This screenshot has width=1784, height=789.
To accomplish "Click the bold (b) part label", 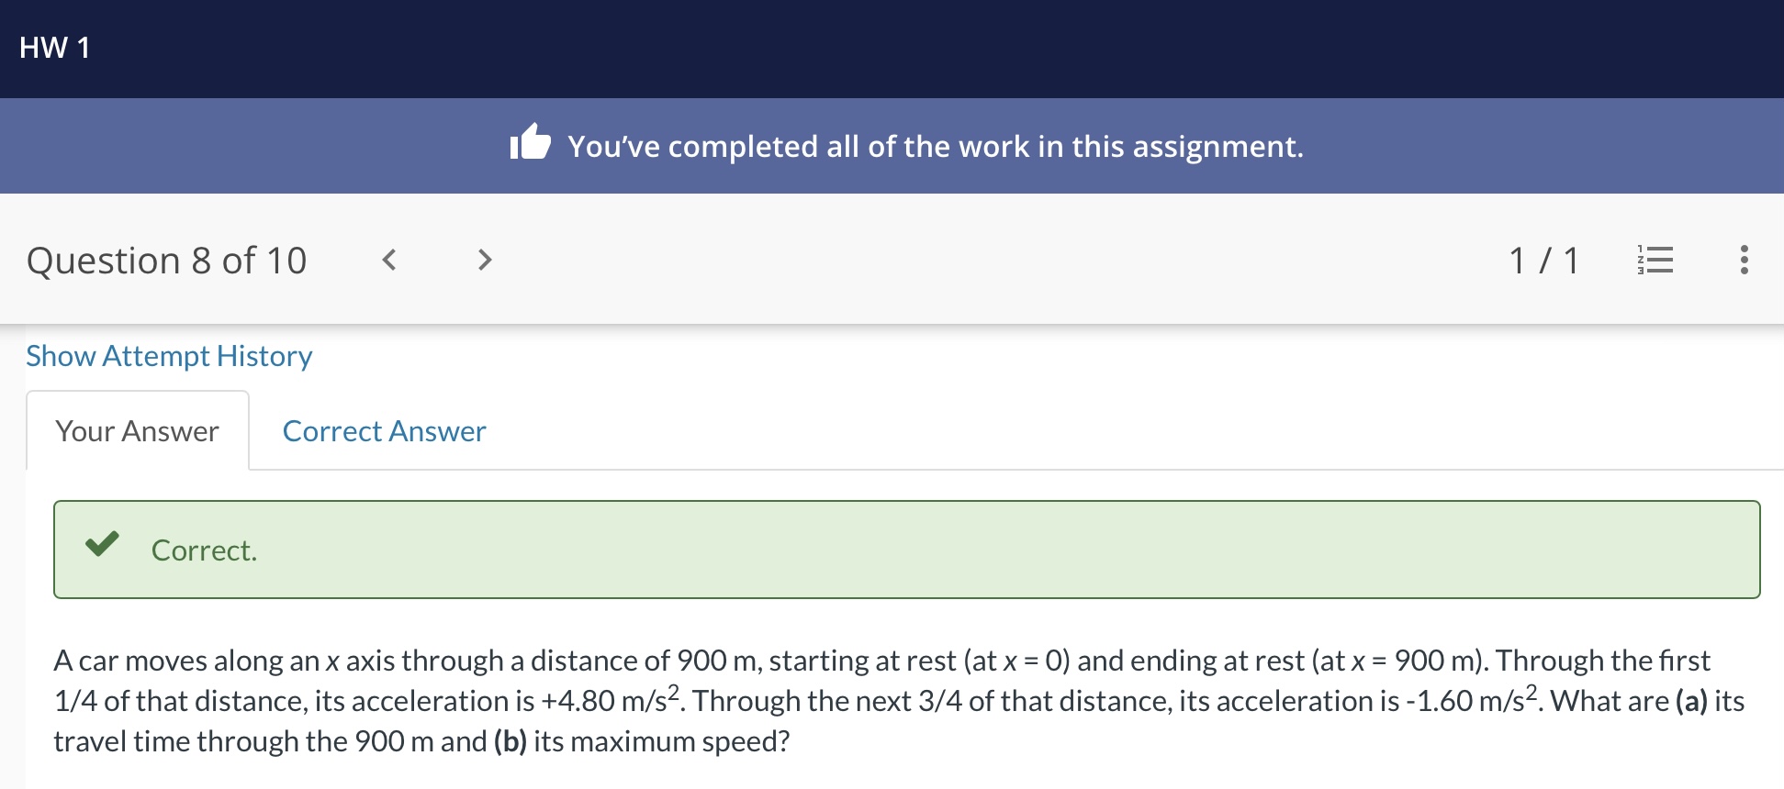I will point(510,741).
